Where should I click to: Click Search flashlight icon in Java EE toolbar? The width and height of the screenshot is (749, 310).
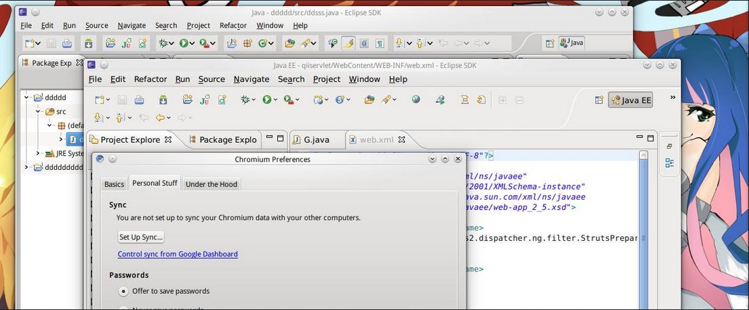click(386, 99)
